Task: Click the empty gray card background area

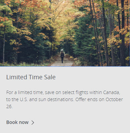Action: (89, 122)
